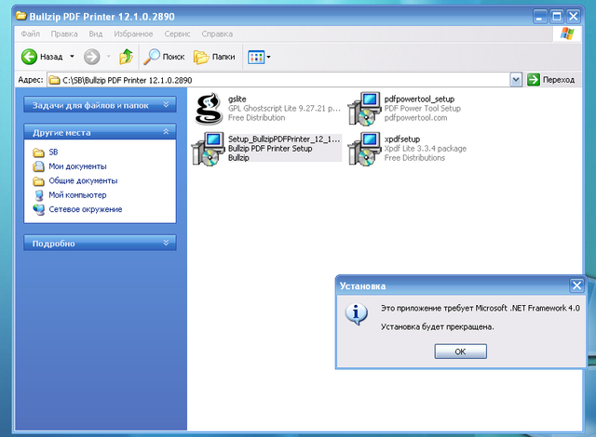Screen dimensions: 596x437
Task: Click the title bar folder icon
Action: [x=21, y=16]
